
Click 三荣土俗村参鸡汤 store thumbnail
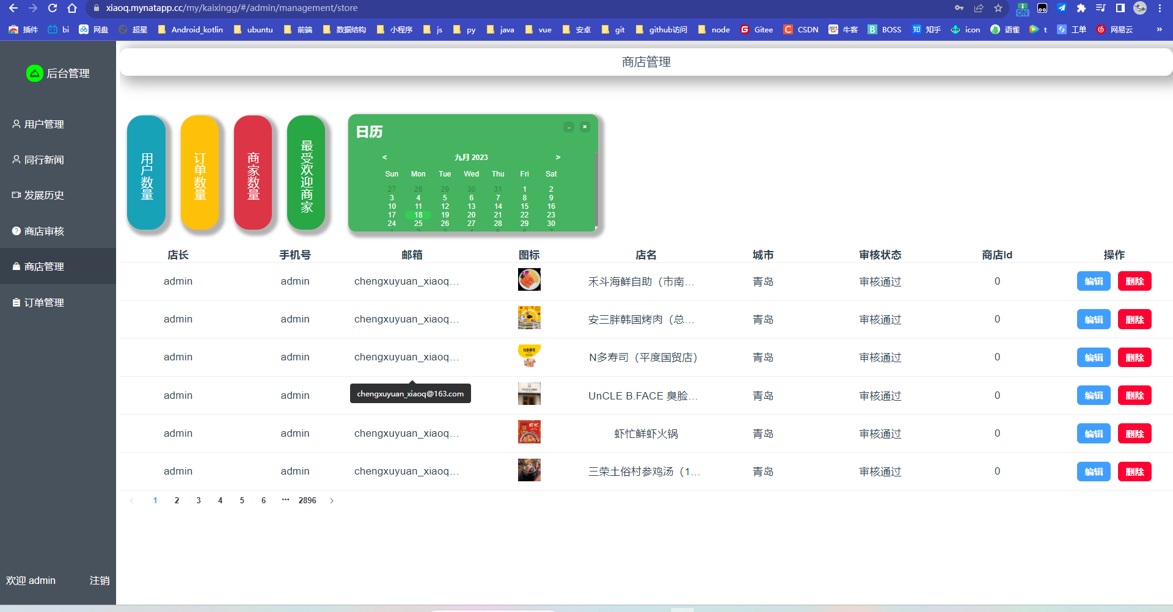(x=529, y=470)
